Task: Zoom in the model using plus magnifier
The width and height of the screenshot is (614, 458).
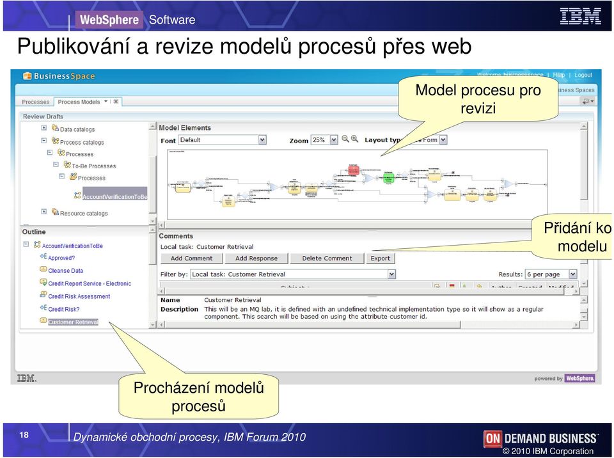Action: click(x=354, y=139)
